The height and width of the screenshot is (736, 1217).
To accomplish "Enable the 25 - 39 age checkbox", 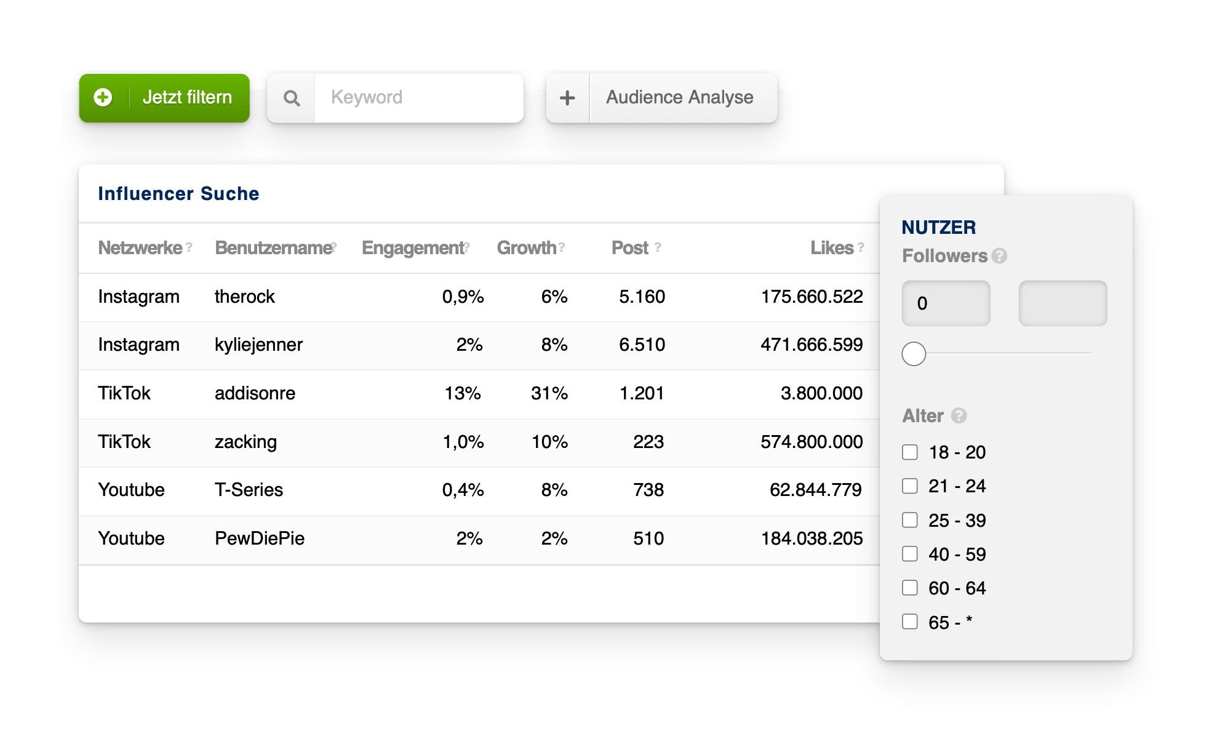I will click(x=910, y=520).
